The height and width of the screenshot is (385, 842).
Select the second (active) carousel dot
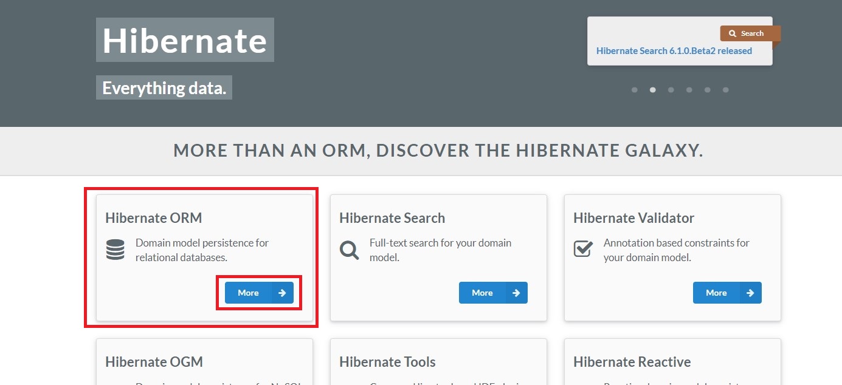tap(653, 90)
